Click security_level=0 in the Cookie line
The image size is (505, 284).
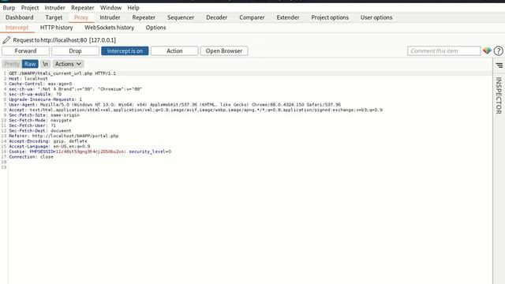150,151
